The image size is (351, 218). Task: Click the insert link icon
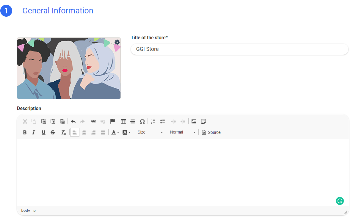tap(94, 121)
